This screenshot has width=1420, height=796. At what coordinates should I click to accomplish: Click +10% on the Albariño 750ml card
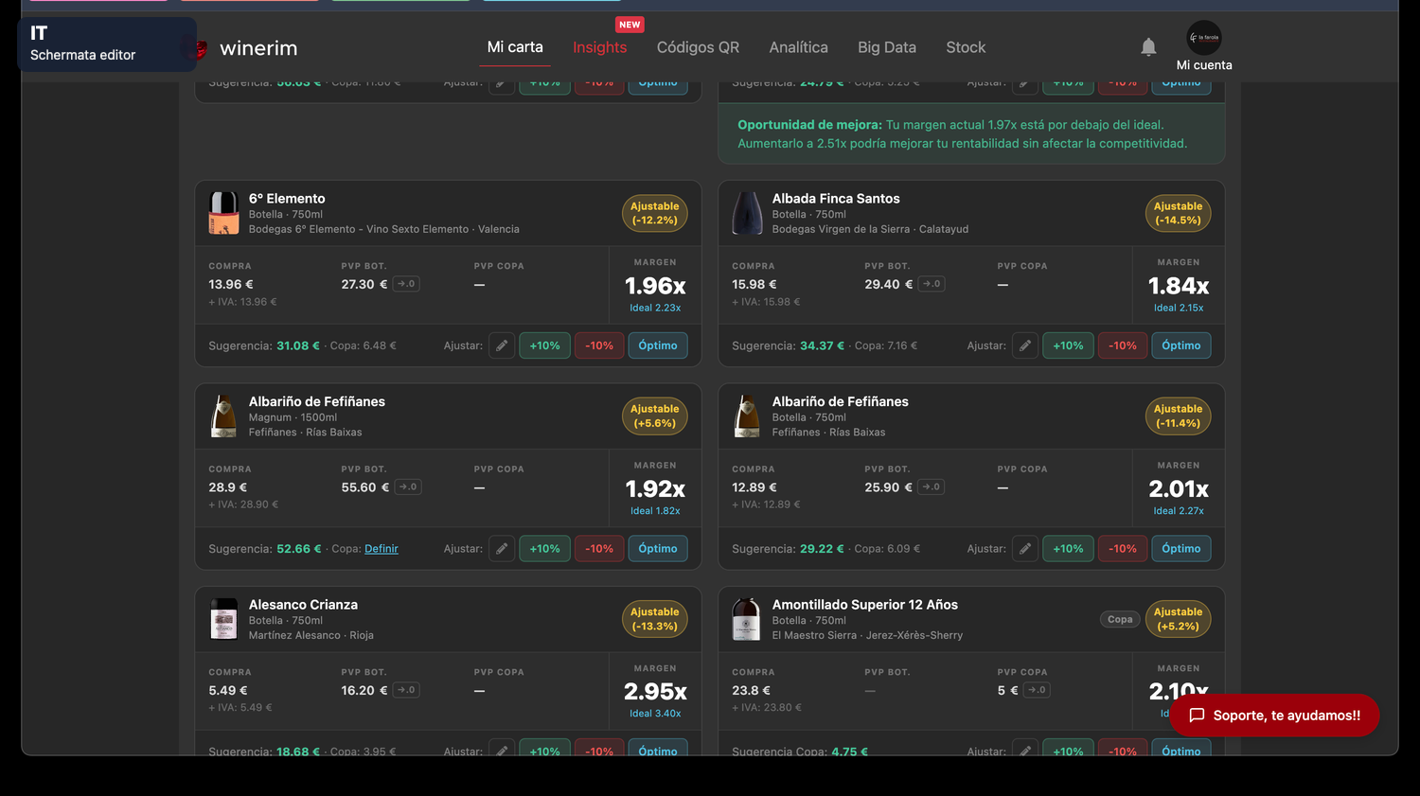click(1068, 549)
